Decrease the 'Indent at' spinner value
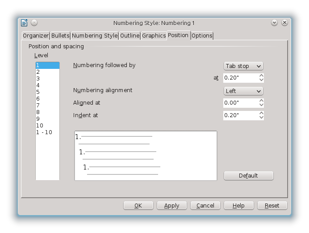This screenshot has height=233, width=309. pos(261,118)
